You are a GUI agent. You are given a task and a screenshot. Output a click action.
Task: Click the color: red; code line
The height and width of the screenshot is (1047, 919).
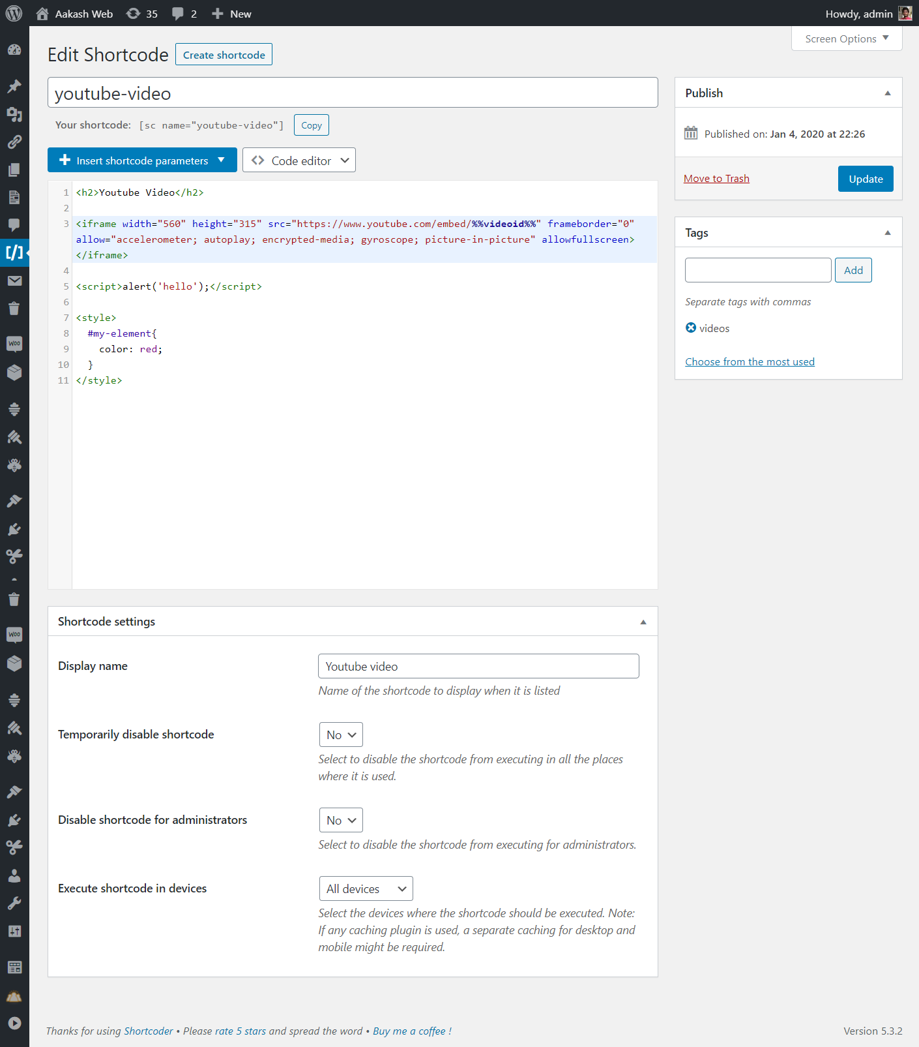[130, 349]
